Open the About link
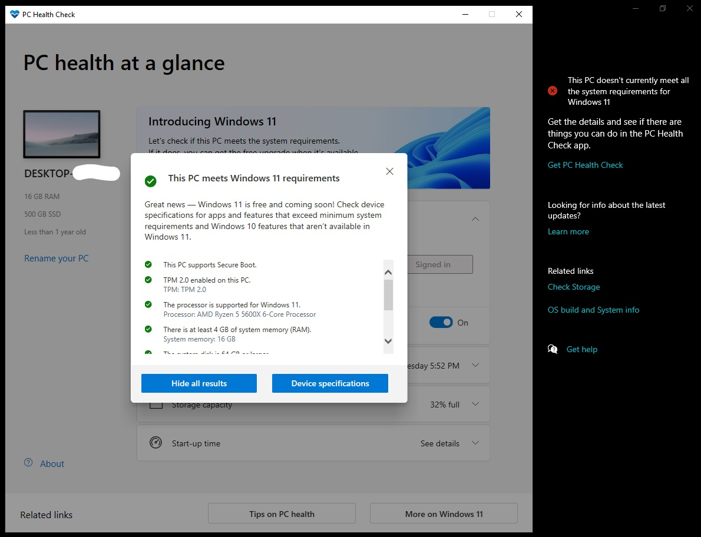This screenshot has width=701, height=537. tap(52, 464)
